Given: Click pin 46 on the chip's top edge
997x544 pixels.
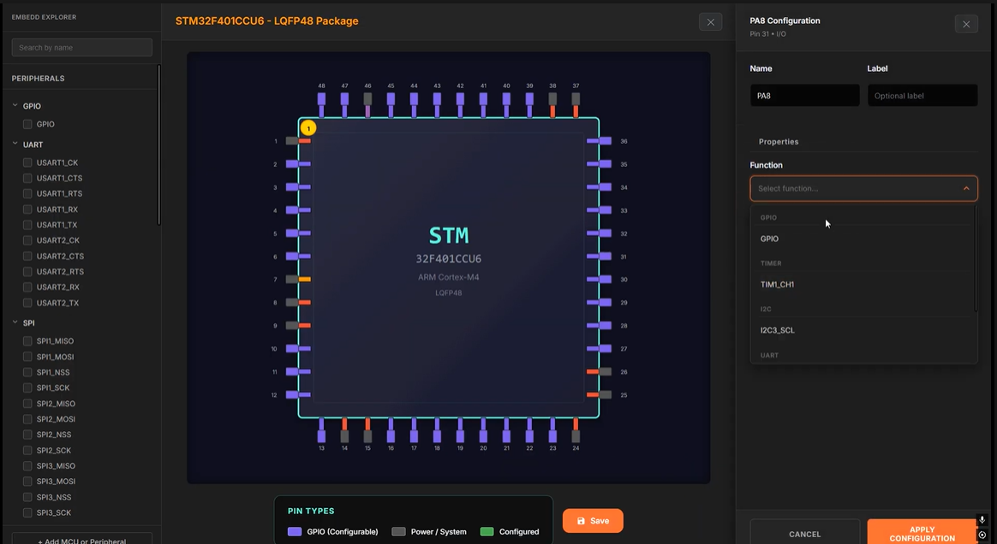Looking at the screenshot, I should coord(367,104).
